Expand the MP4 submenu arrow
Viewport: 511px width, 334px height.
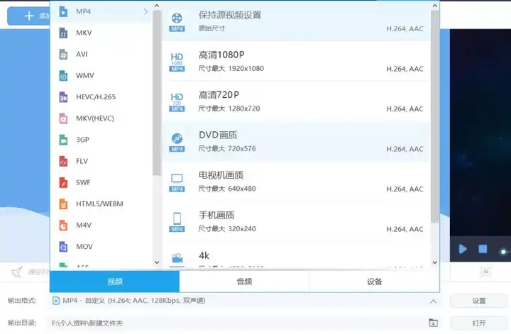tap(145, 12)
